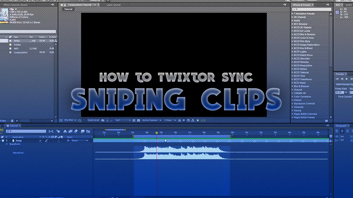Expand the Distort effects category

click(x=292, y=100)
